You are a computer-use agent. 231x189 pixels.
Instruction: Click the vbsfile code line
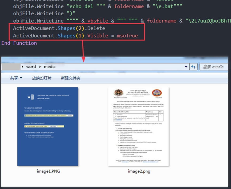coord(122,21)
